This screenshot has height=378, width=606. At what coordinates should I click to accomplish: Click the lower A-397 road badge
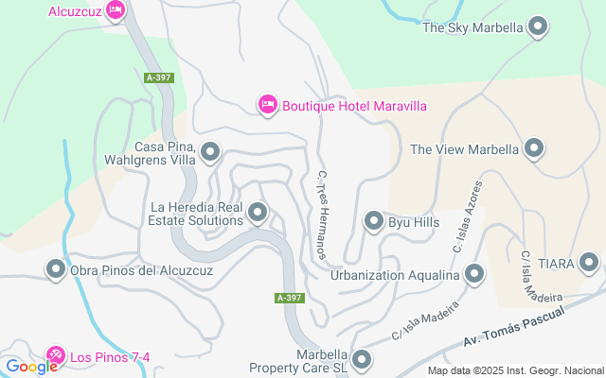coord(290,298)
